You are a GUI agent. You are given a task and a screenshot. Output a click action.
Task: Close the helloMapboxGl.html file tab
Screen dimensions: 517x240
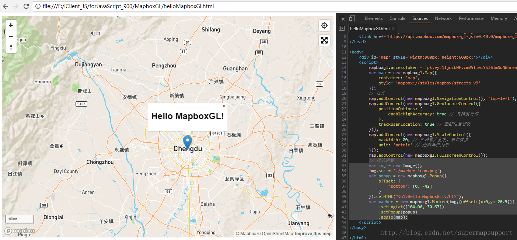[x=393, y=28]
